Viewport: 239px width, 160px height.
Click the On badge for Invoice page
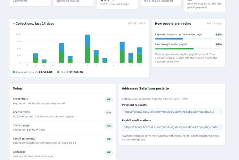[x=109, y=126]
